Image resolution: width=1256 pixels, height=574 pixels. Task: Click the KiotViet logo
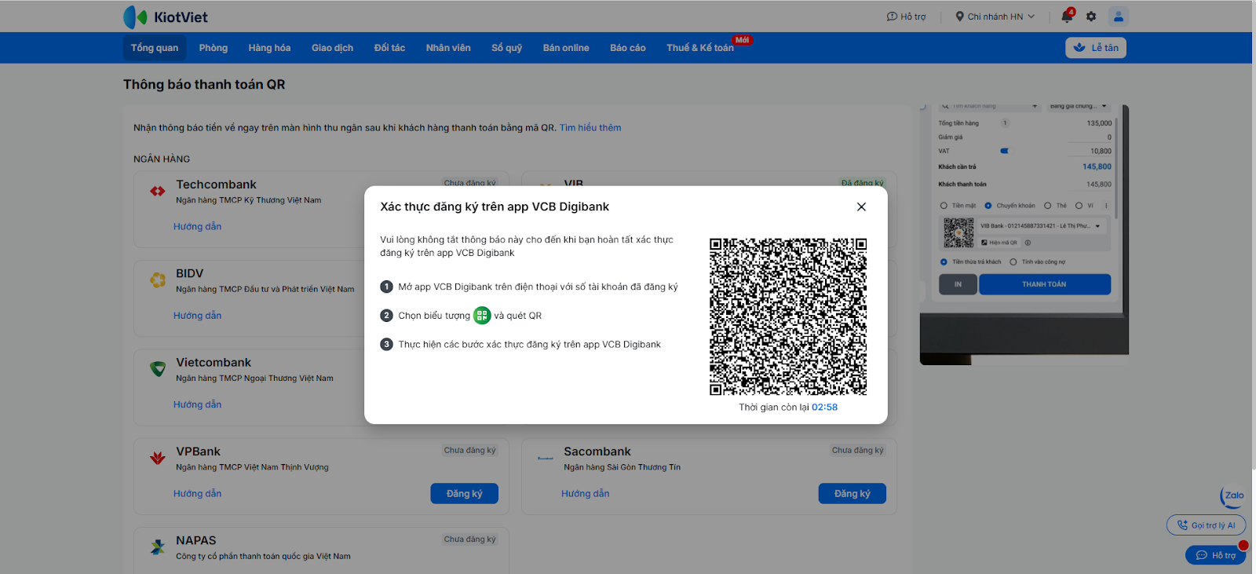click(x=166, y=16)
